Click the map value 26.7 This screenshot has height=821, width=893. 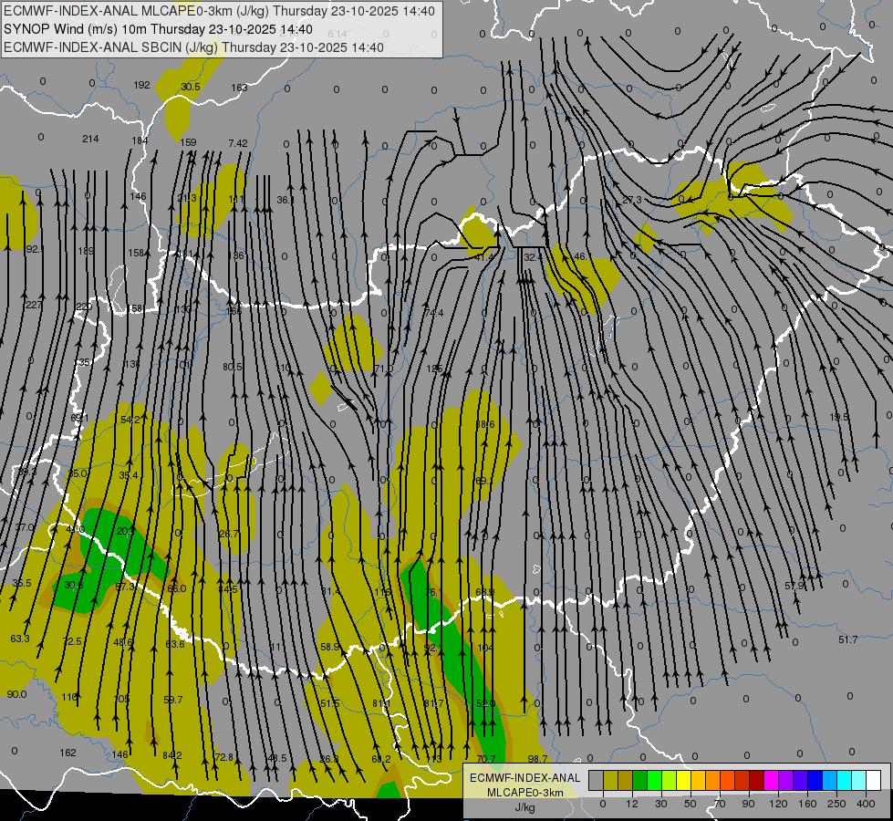pyautogui.click(x=228, y=534)
